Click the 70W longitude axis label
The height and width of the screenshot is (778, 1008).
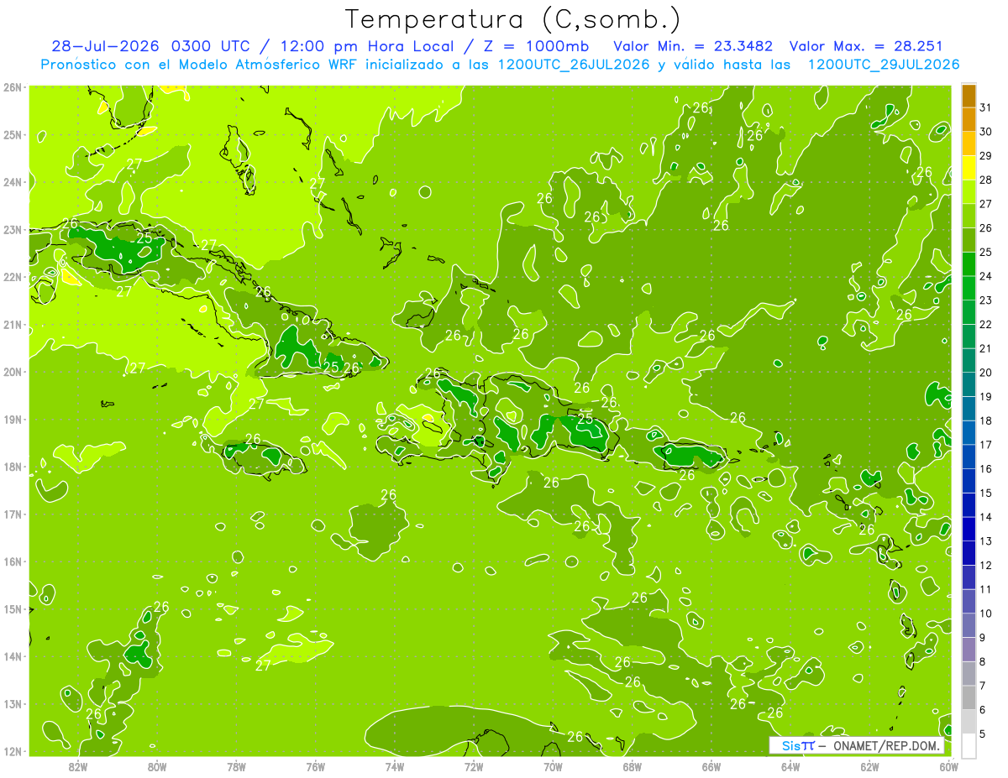[553, 766]
